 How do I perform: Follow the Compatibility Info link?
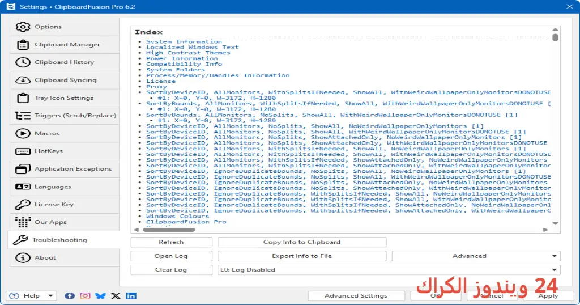[x=184, y=64]
